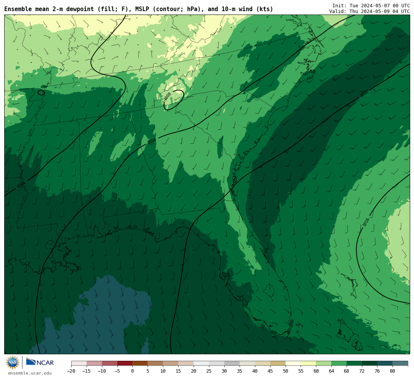Pick the 60 to 64 light green swatch
Viewport: 414px width, 378px height.
tap(324, 363)
